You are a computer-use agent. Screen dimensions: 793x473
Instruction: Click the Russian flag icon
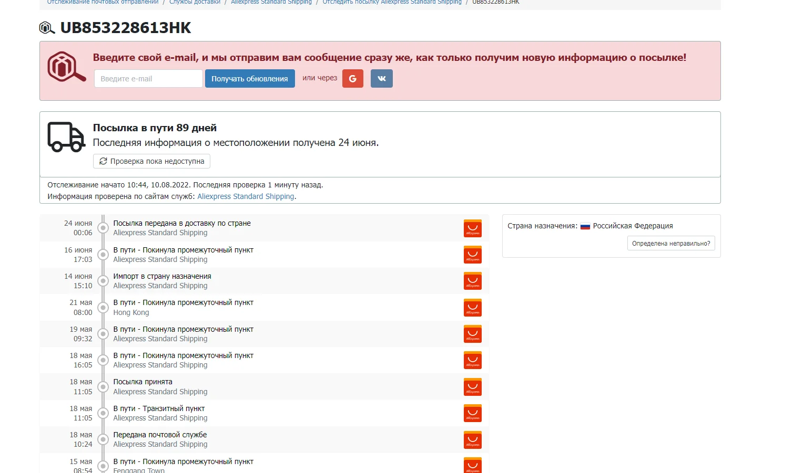585,226
